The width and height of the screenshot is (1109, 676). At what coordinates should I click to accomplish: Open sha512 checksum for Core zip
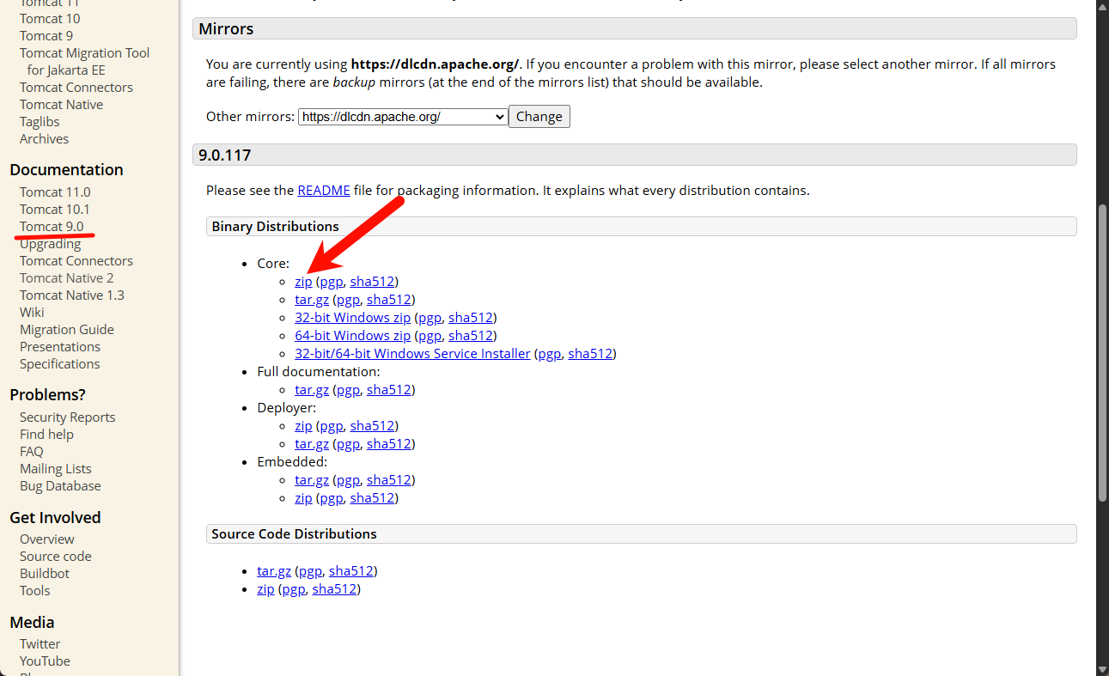(372, 282)
